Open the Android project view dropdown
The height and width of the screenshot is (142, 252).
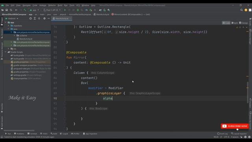[x=12, y=19]
